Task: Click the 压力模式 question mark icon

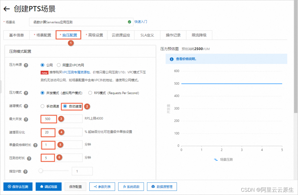Action: pyautogui.click(x=26, y=93)
